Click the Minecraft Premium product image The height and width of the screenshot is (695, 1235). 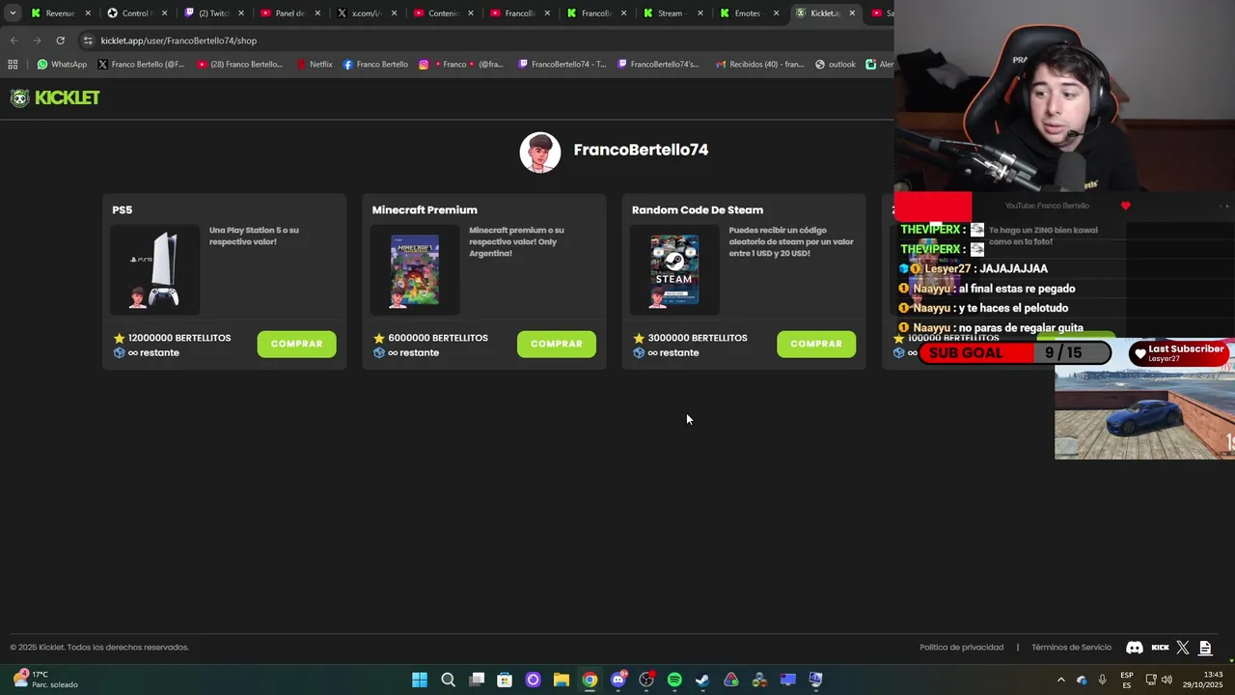coord(415,270)
